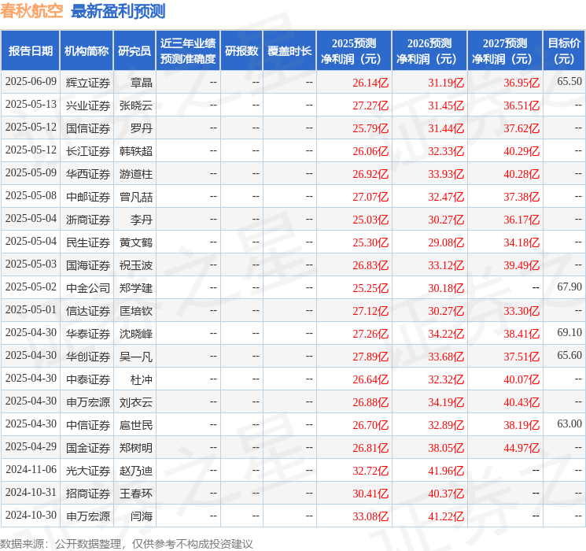Select 国信证券 institution cell
586x551 pixels.
88,128
